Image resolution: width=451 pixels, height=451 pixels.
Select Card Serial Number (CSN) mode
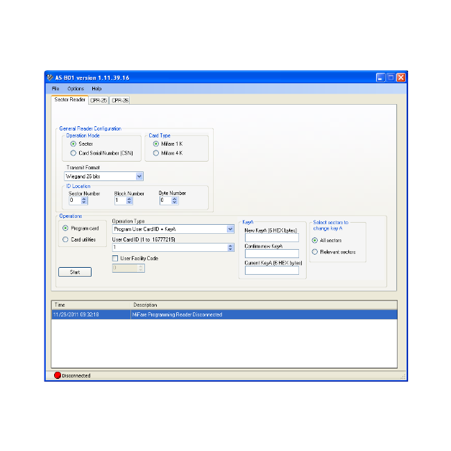pyautogui.click(x=74, y=153)
